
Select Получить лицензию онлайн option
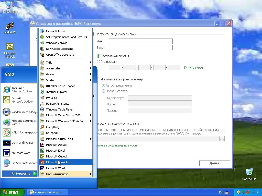click(x=94, y=34)
